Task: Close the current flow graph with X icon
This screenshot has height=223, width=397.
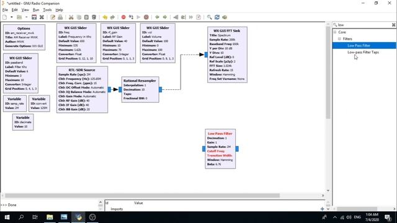Action: 42,17
